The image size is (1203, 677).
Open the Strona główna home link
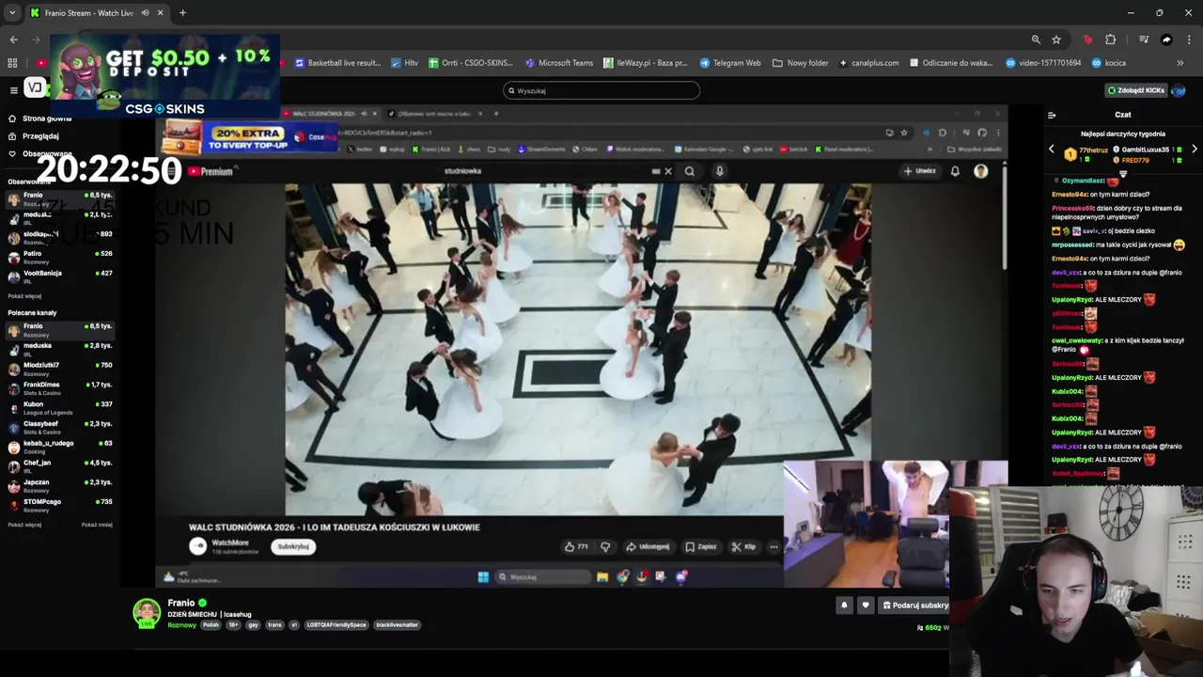[39, 118]
